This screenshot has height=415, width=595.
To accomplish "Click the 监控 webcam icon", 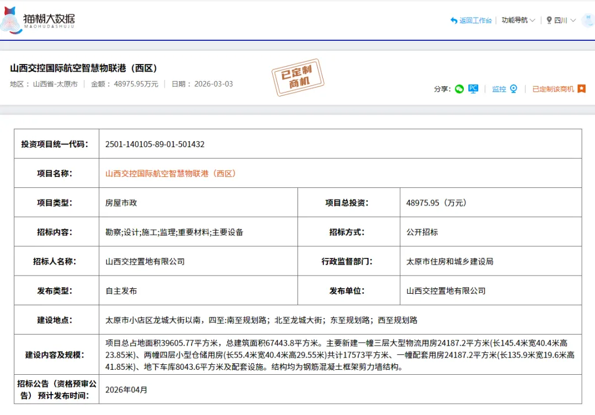I will pyautogui.click(x=513, y=89).
